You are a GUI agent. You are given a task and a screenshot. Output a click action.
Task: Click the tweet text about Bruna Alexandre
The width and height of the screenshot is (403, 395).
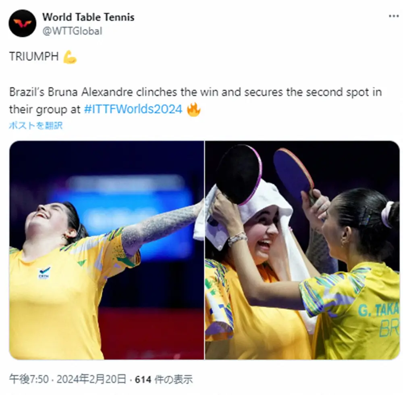coord(195,100)
